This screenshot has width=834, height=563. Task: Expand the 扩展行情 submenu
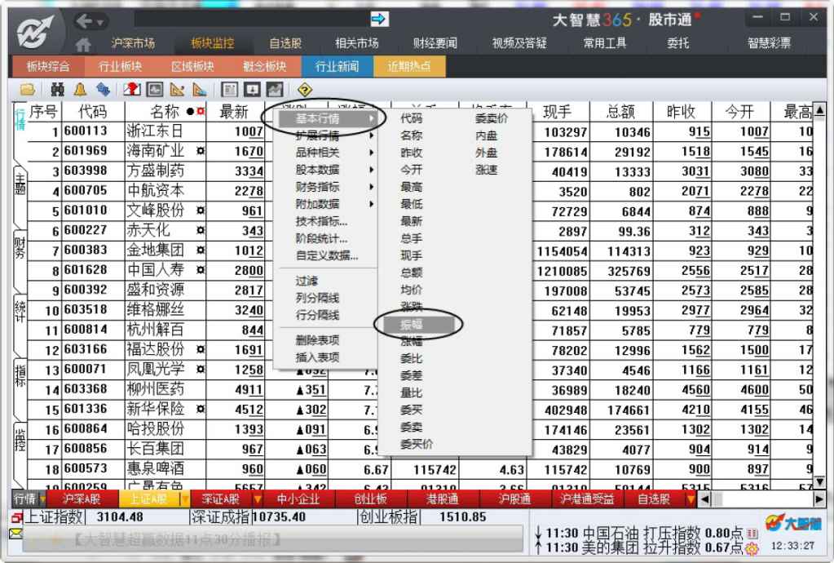(329, 135)
